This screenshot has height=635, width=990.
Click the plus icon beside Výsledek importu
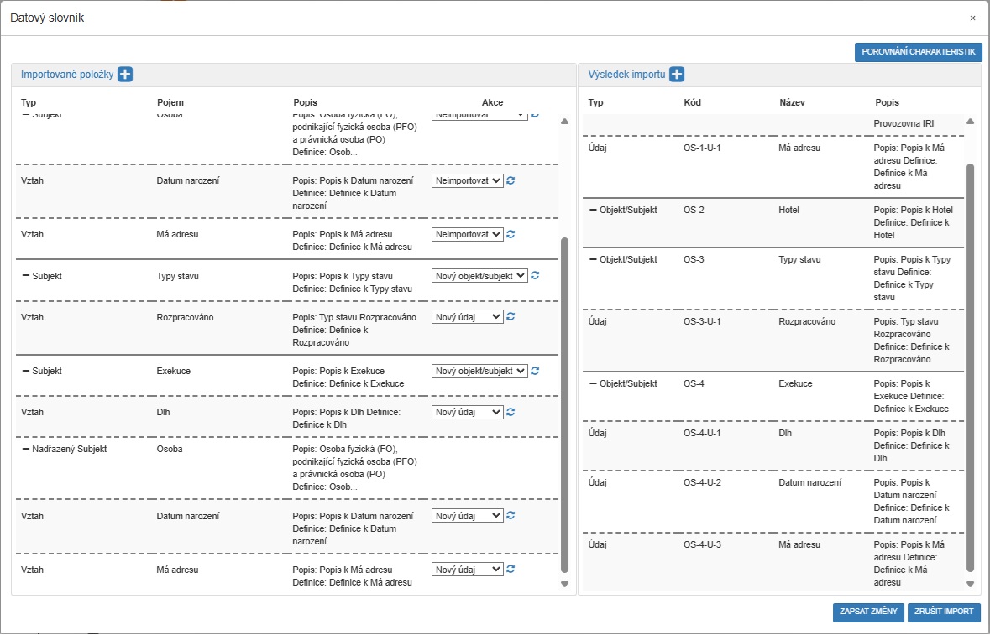click(677, 75)
